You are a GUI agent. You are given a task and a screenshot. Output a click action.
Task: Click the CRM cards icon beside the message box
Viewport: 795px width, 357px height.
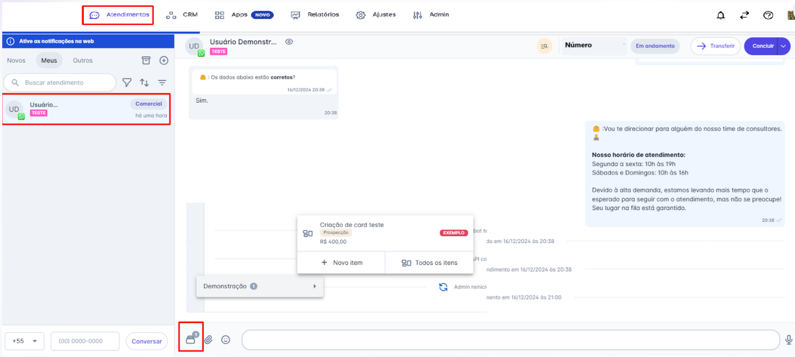click(191, 339)
